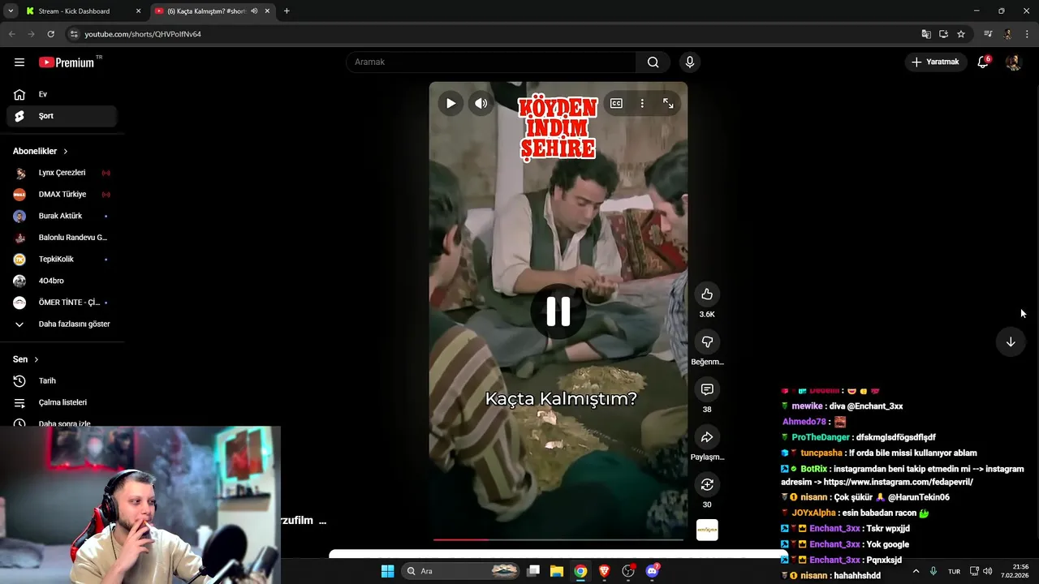Seek on the short's red progress bar
1039x584 pixels.
click(x=558, y=539)
